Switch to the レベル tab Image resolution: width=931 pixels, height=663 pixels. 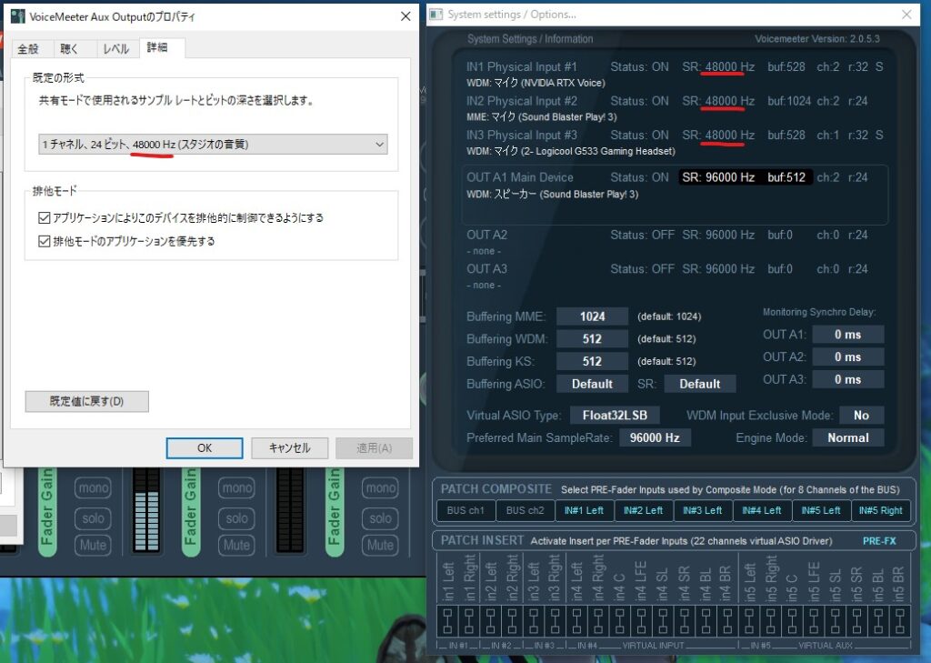coord(115,49)
